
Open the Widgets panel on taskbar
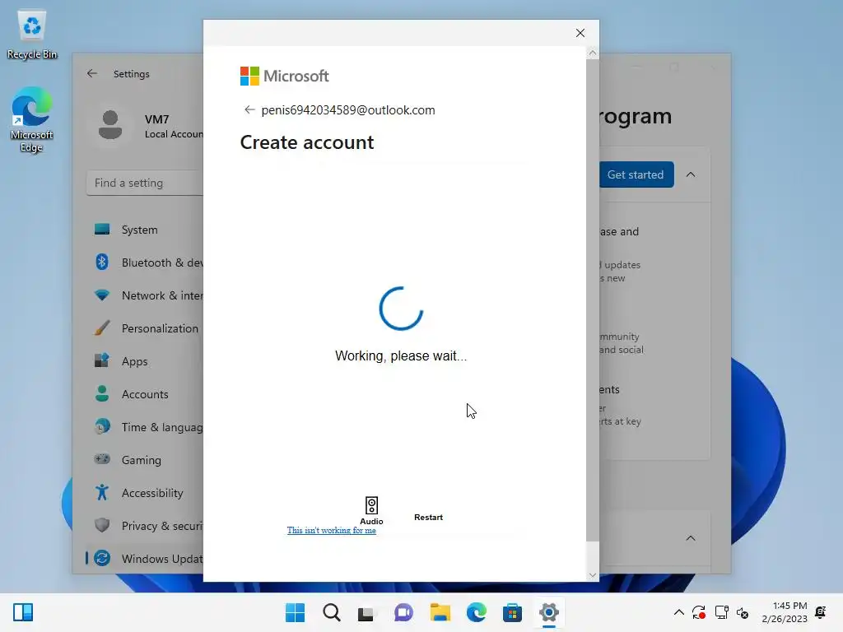click(x=23, y=612)
